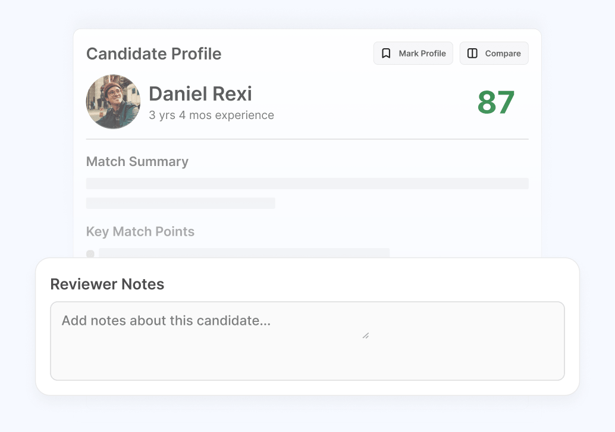The width and height of the screenshot is (615, 432).
Task: Click the Reviewer Notes heading
Action: [x=107, y=284]
